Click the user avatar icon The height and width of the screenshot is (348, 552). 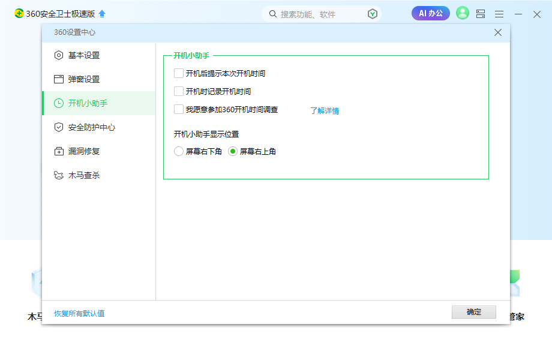[x=462, y=13]
